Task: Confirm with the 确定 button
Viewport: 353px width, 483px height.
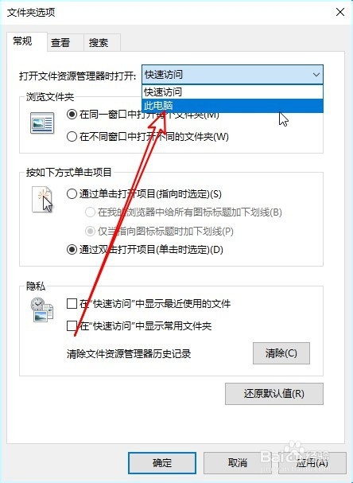Action: point(162,462)
